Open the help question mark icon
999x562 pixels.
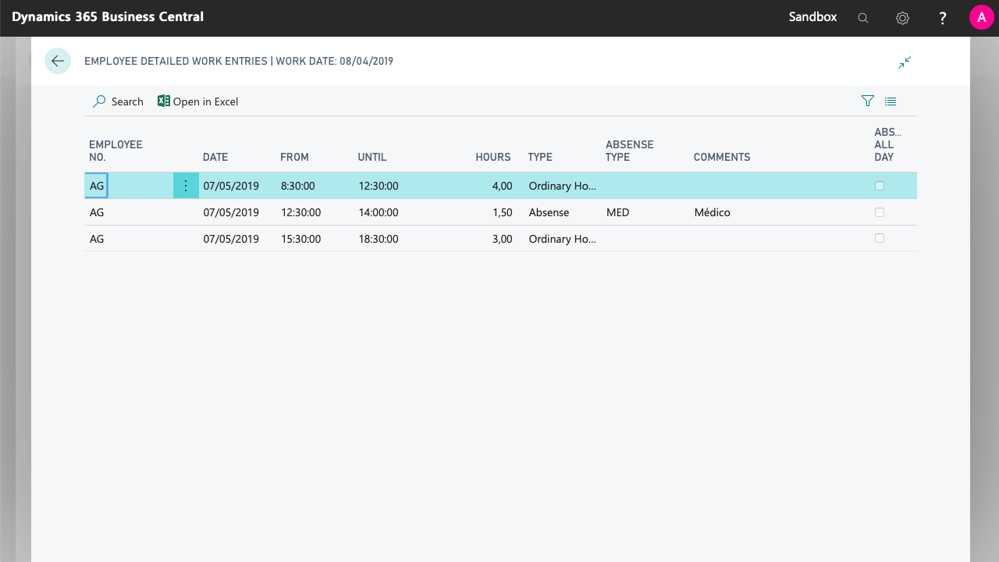[943, 18]
